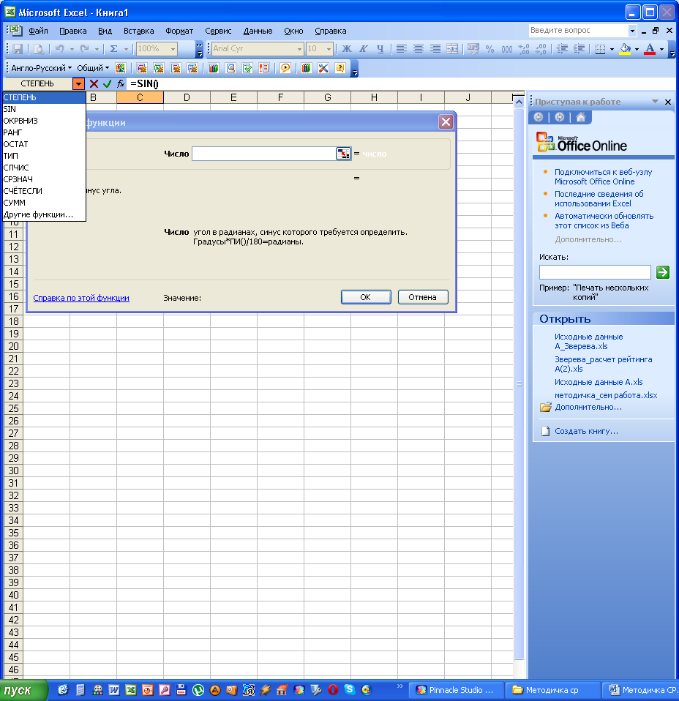The height and width of the screenshot is (701, 679).
Task: Click the Insert Function fx icon
Action: point(121,83)
